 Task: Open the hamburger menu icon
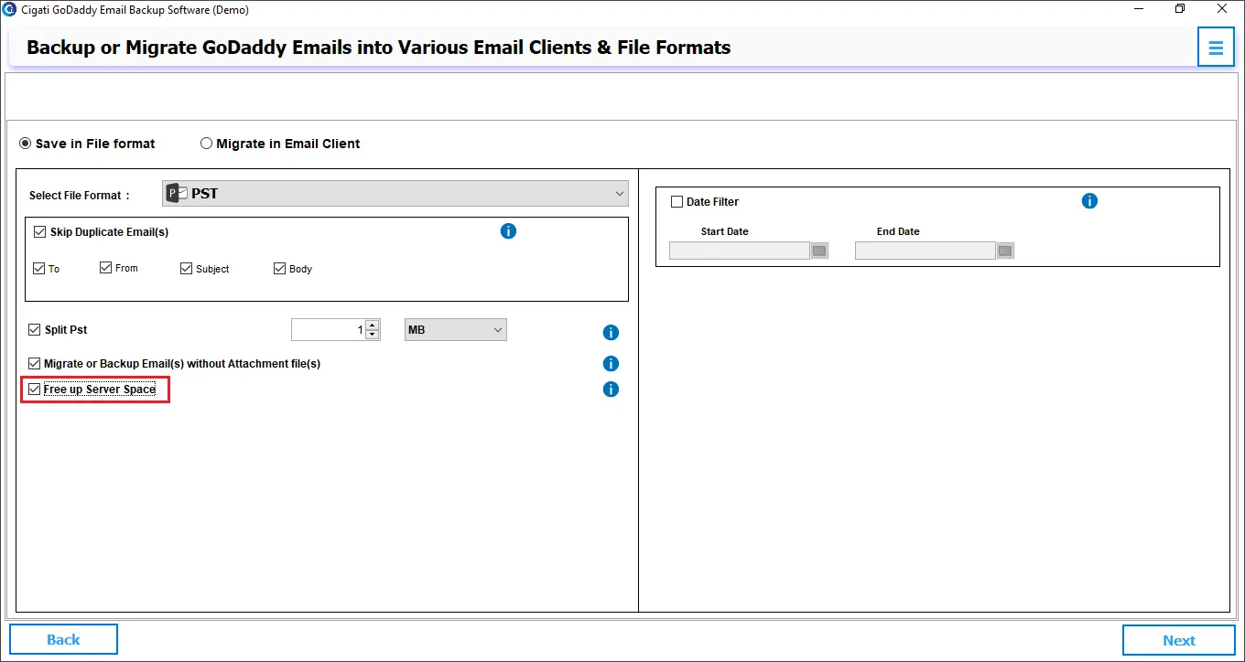1216,48
